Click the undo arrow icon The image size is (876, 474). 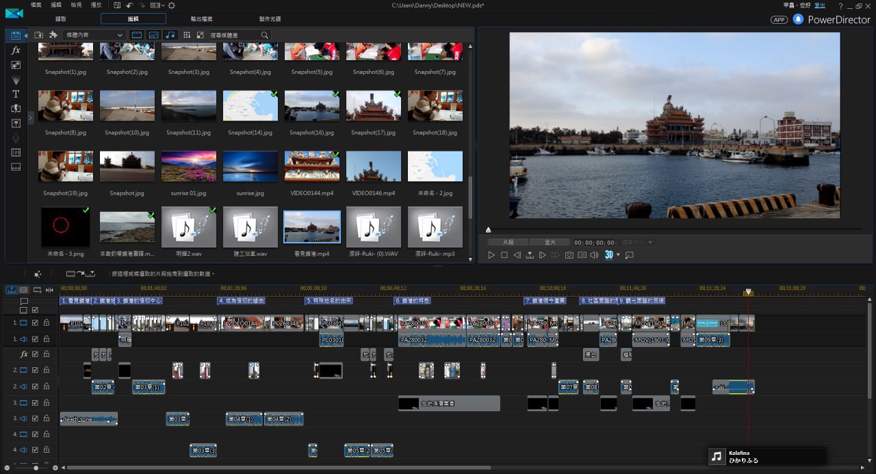tap(131, 5)
